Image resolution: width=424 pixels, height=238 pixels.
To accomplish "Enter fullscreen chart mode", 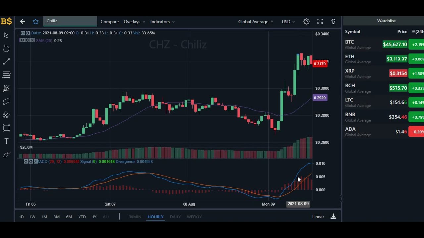I will tap(320, 21).
